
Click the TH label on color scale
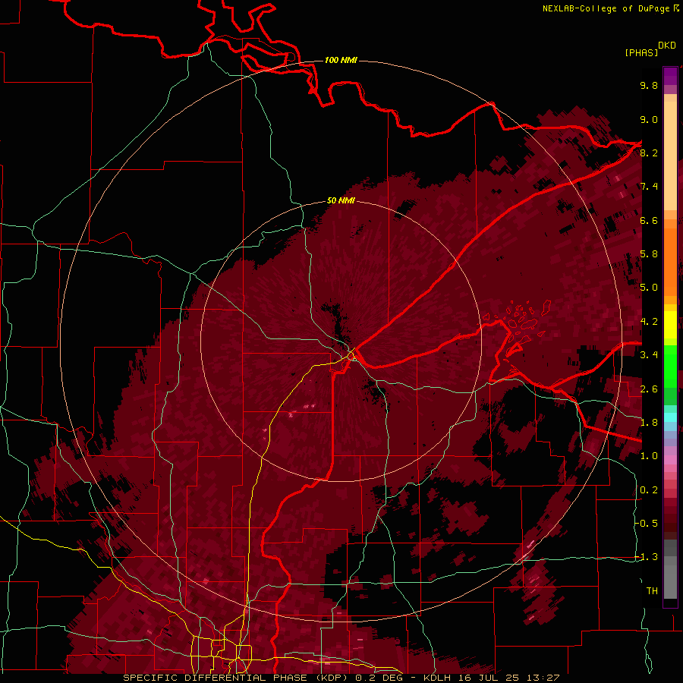(652, 591)
